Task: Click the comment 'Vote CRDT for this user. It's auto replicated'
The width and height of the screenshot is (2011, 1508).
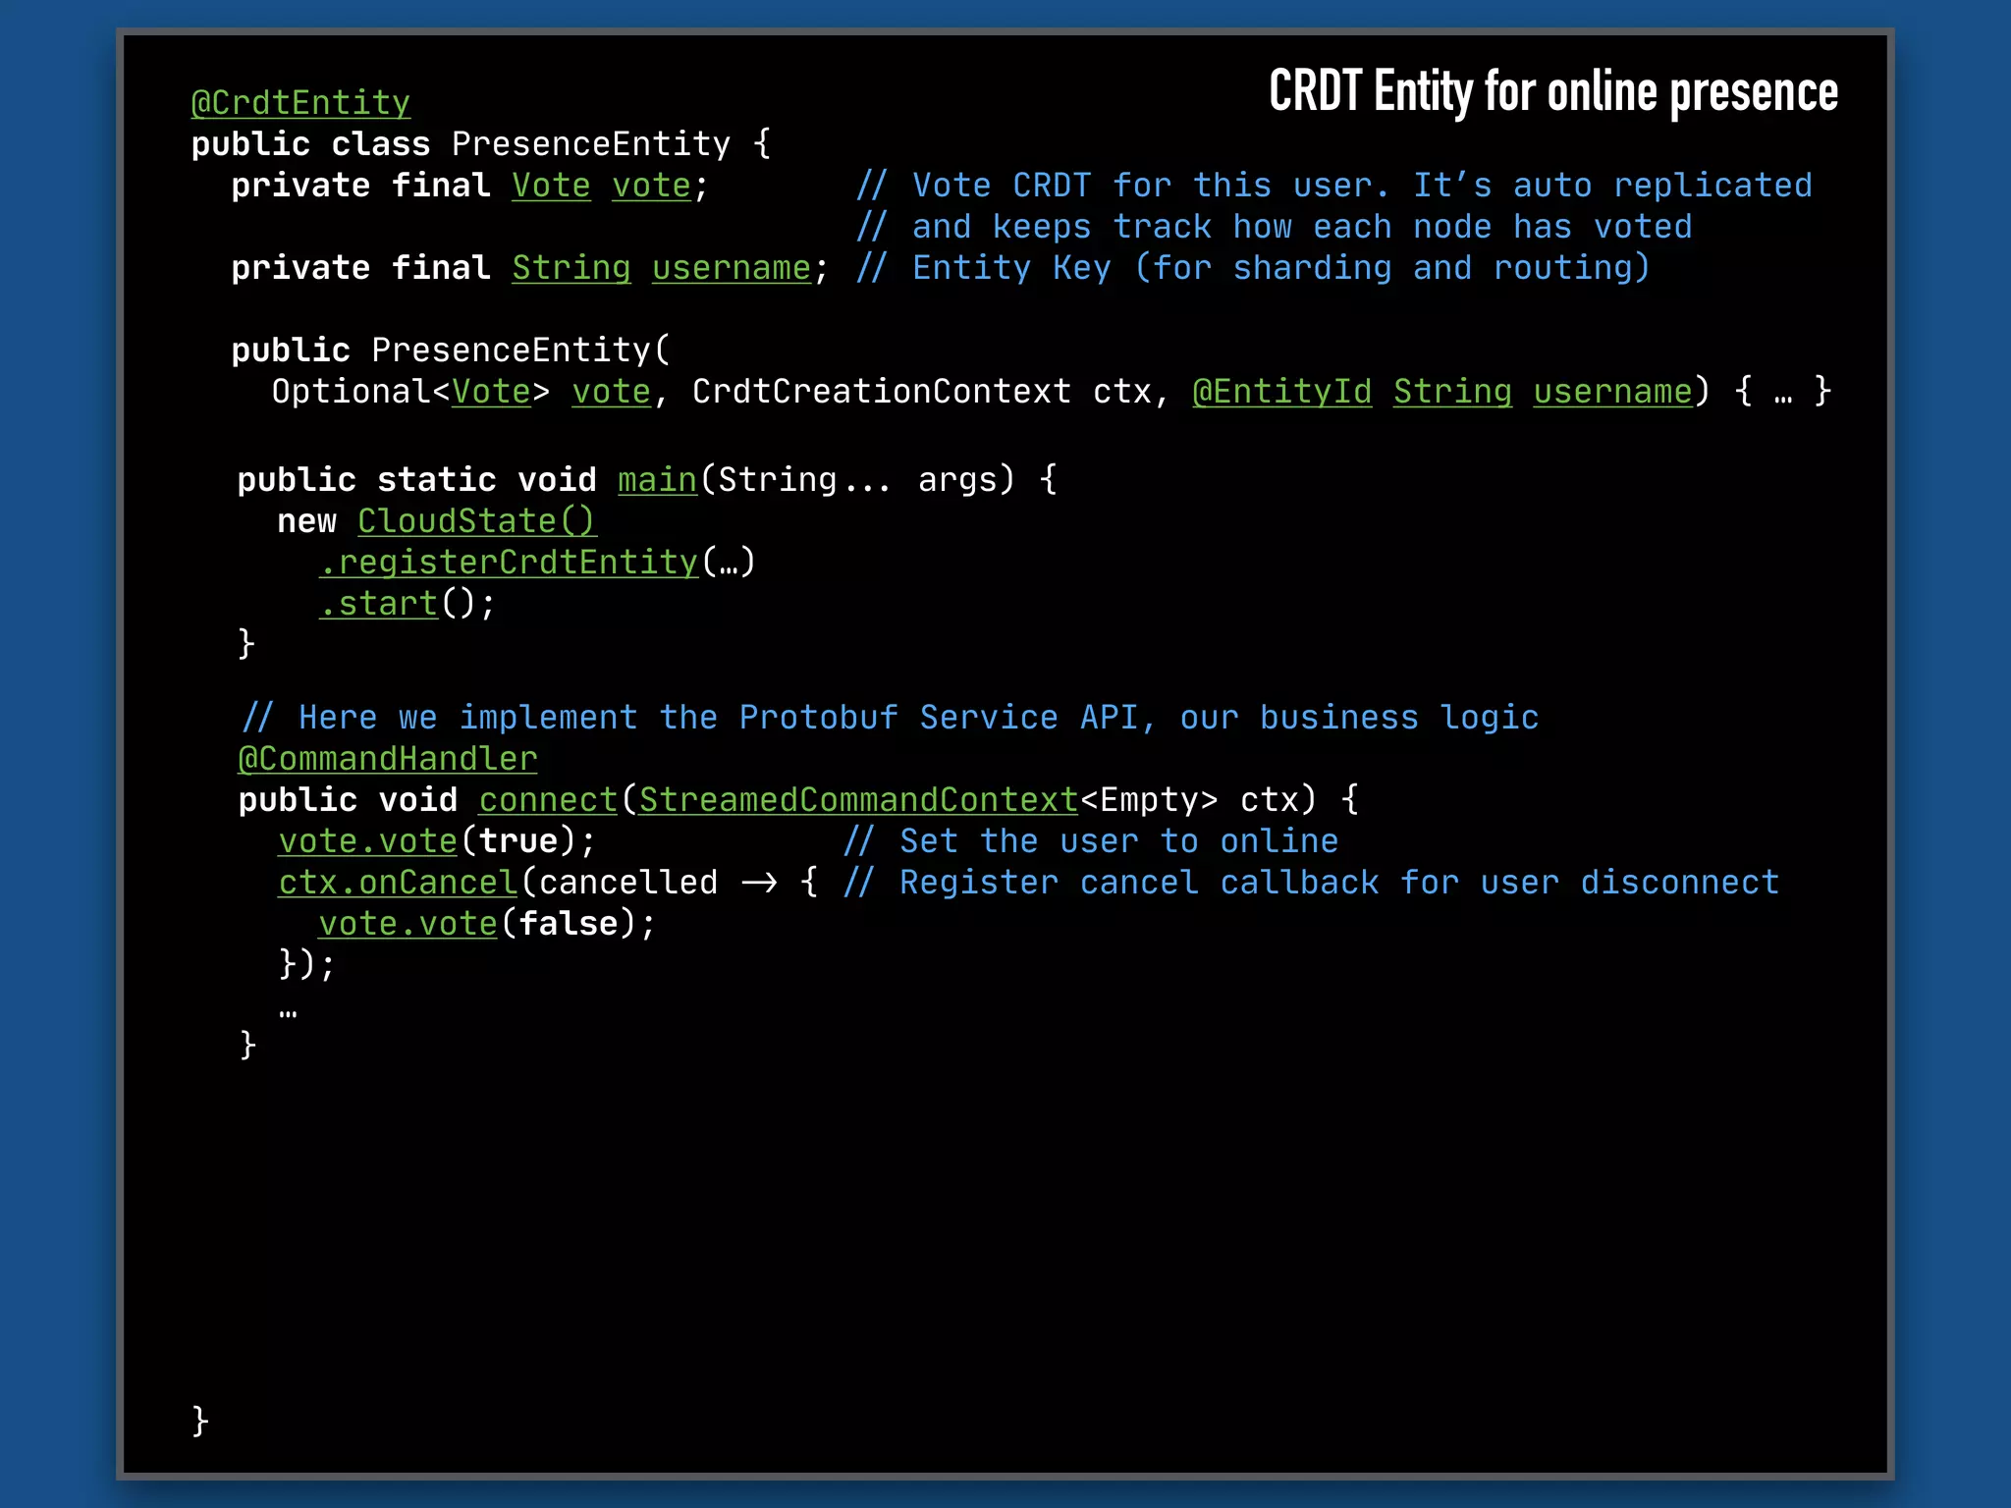Action: pyautogui.click(x=1334, y=186)
